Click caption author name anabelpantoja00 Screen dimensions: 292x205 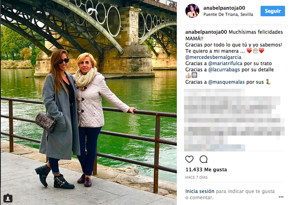pos(206,32)
